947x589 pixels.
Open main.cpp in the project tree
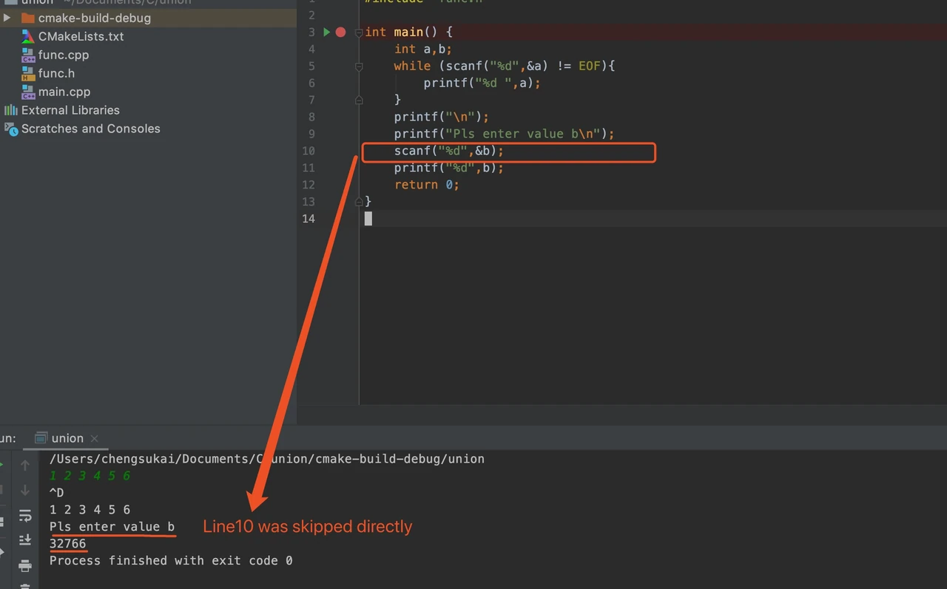pyautogui.click(x=64, y=92)
